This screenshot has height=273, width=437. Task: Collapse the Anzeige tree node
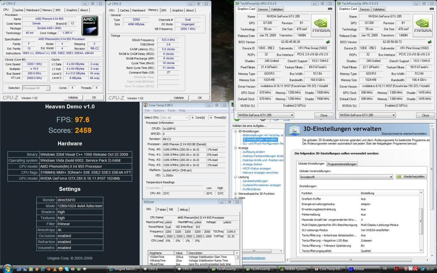236,148
